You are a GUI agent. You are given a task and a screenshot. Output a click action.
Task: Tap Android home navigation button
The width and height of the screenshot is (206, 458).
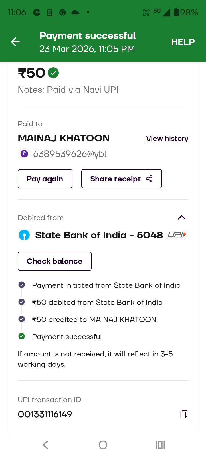103,445
